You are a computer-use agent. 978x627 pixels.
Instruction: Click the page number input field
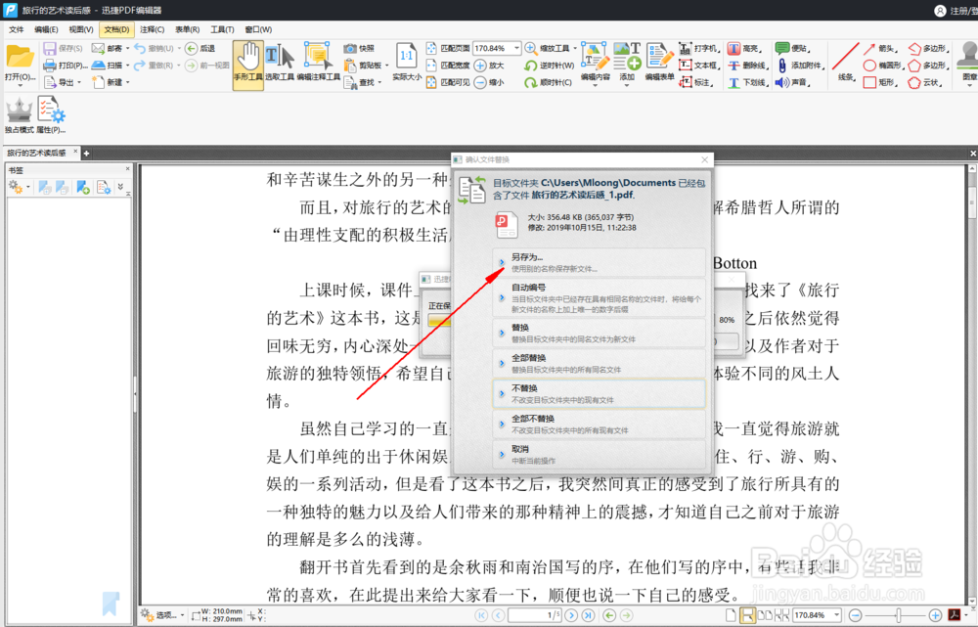pyautogui.click(x=535, y=615)
